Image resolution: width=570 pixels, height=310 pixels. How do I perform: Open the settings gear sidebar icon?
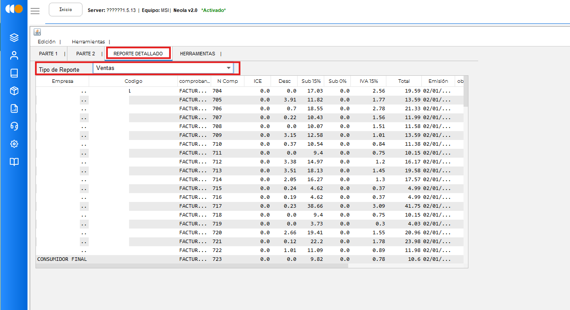click(14, 144)
